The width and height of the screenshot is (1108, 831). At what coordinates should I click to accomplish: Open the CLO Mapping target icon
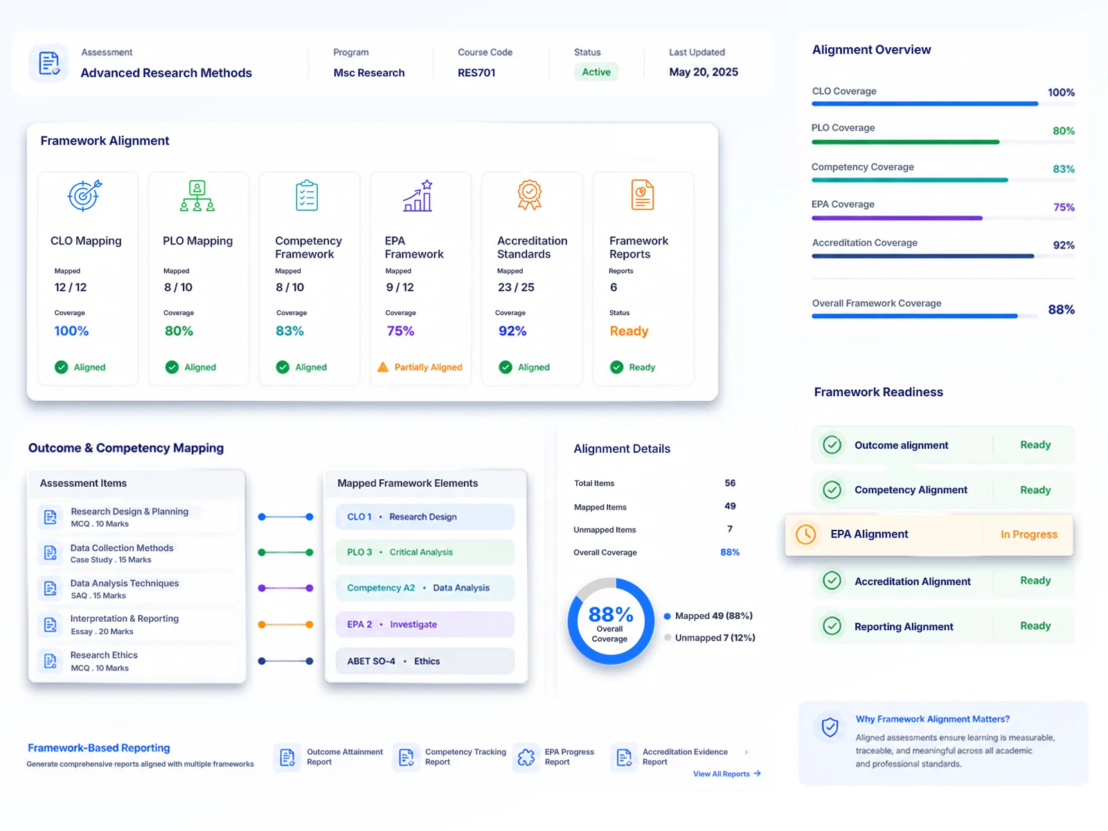(x=84, y=195)
